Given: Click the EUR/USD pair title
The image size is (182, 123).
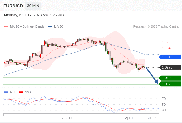Looking at the screenshot, I should [x=13, y=6].
